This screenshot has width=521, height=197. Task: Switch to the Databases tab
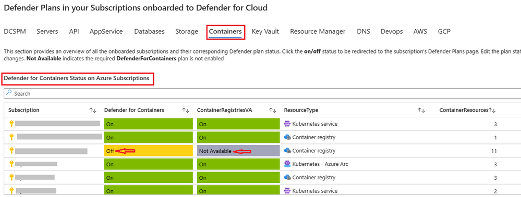149,32
